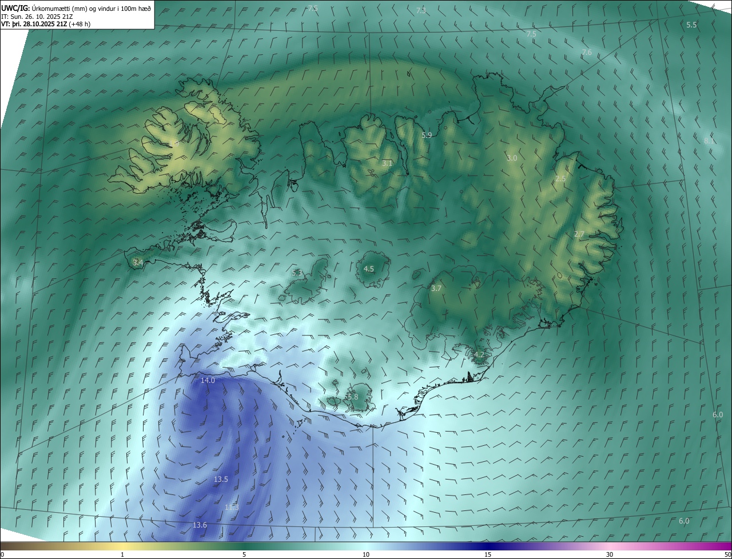Click the 5.5 value label on the map
Viewport: 732px width, 559px height.
691,25
